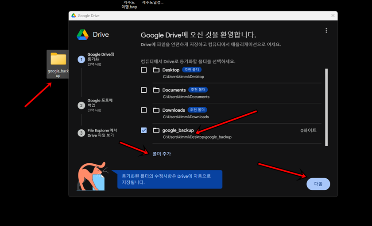The image size is (372, 226).
Task: Select the File Explorer에서 Drive 파일 보기 step
Action: pos(102,133)
